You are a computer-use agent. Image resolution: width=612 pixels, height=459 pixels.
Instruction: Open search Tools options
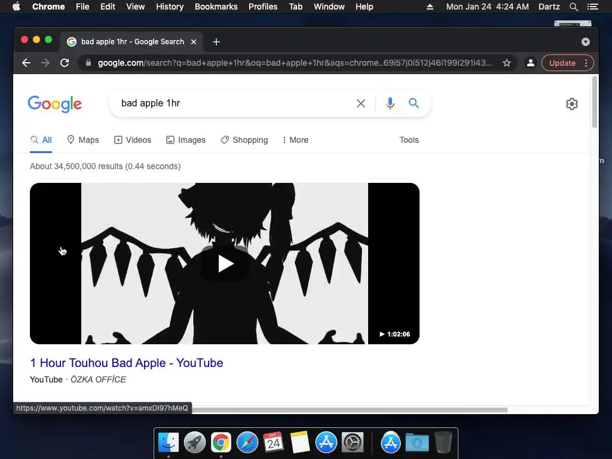pos(409,140)
